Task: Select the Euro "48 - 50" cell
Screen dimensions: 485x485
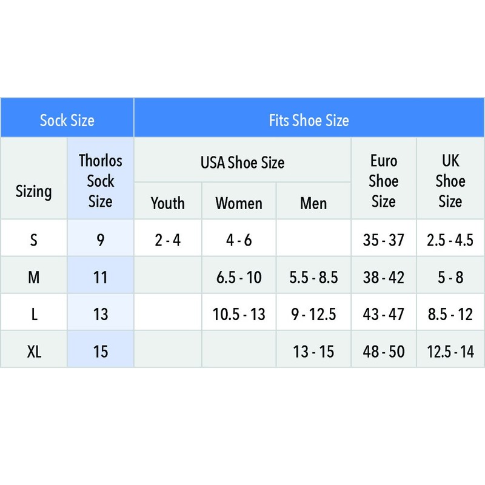Action: [x=384, y=350]
